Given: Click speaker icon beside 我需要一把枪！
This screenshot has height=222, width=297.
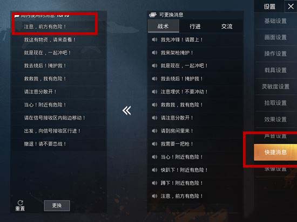Looking at the screenshot, I should pyautogui.click(x=154, y=144).
